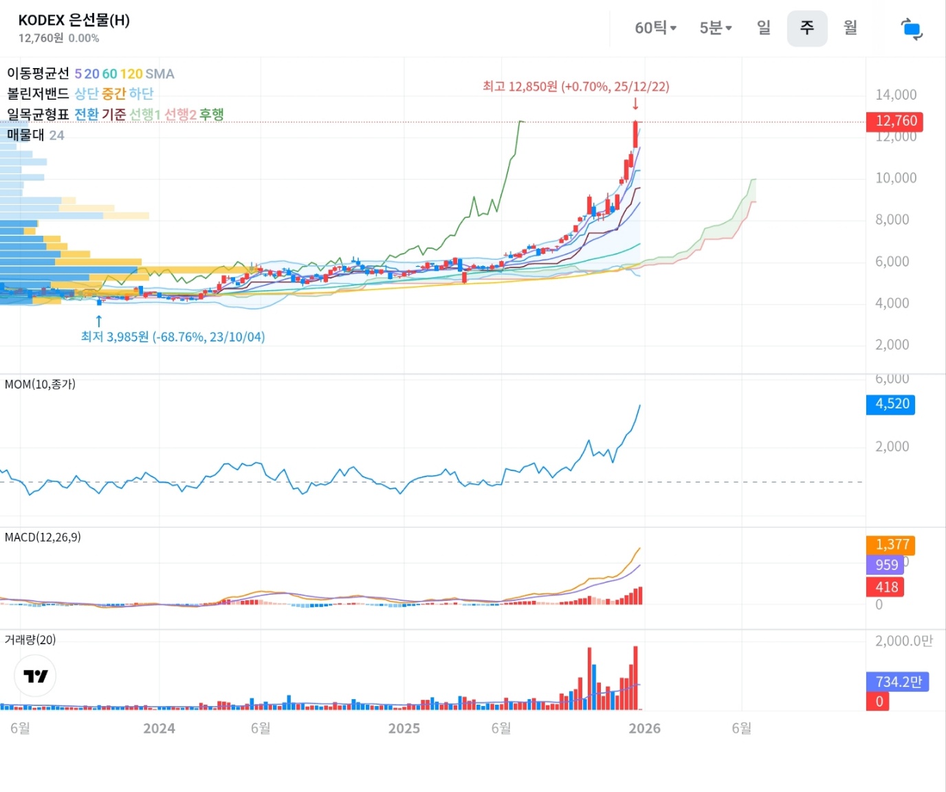
Task: Click the 거래량(20) volume label
Action: 30,639
